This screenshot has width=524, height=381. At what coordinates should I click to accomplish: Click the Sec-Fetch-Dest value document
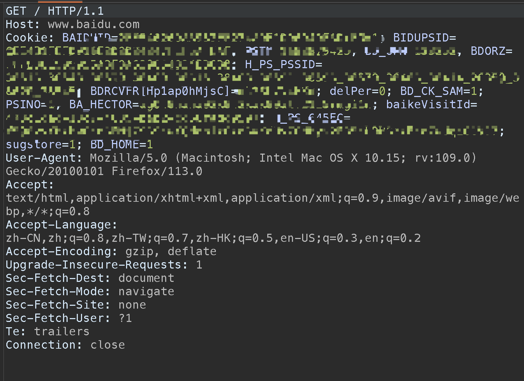(146, 278)
